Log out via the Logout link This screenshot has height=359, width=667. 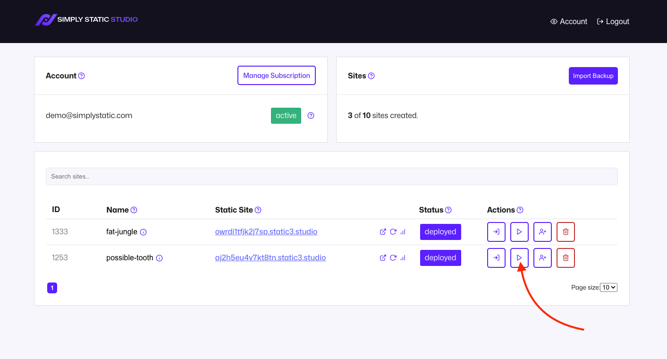(613, 21)
